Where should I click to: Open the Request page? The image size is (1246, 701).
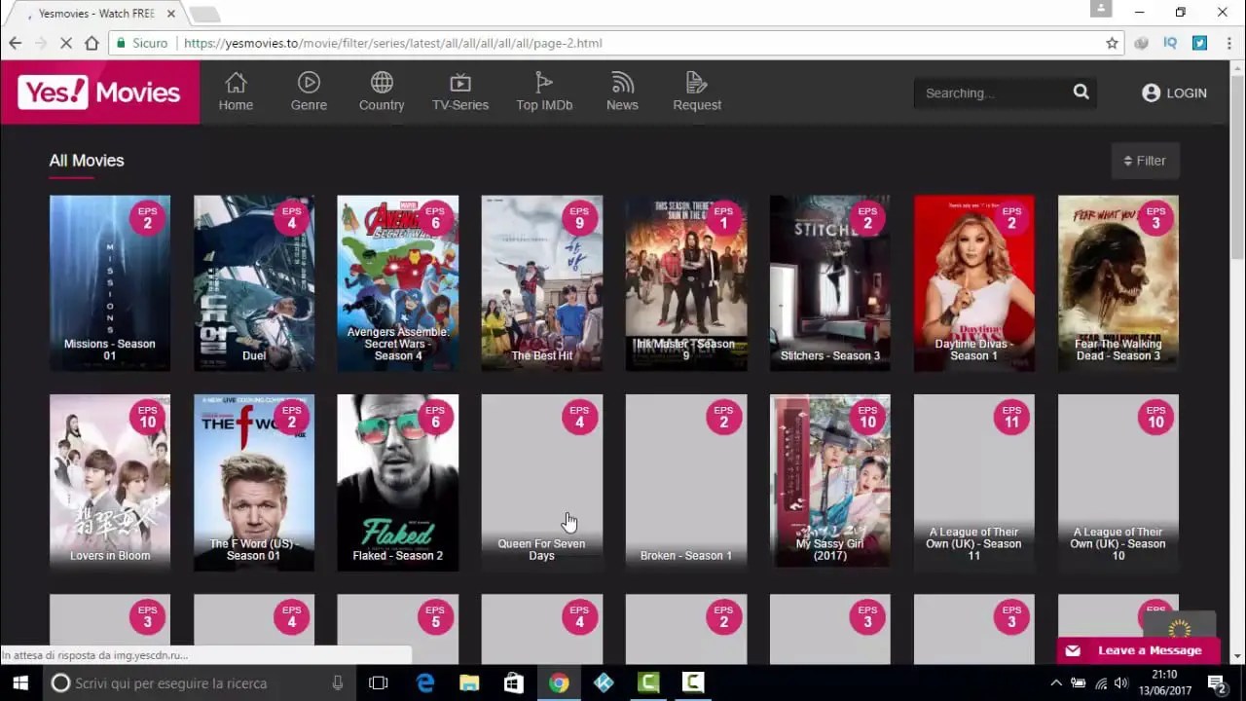697,92
